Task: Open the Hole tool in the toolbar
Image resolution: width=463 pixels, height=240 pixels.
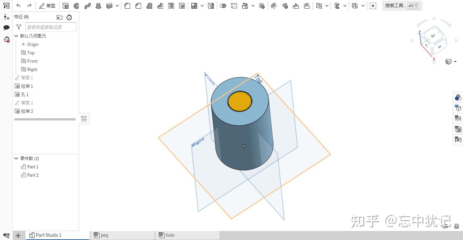Action: (x=182, y=6)
